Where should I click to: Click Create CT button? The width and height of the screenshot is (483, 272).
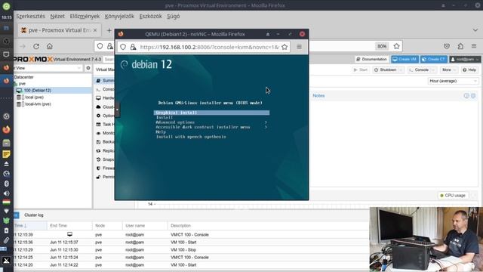[x=434, y=59]
